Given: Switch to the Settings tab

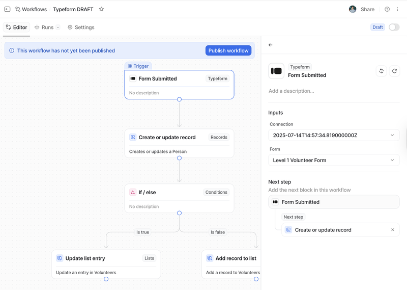Looking at the screenshot, I should point(81,28).
